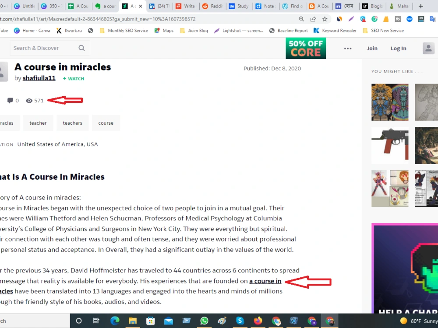Follow the 'a course in' hyperlink in the article
The width and height of the screenshot is (438, 328).
[265, 281]
